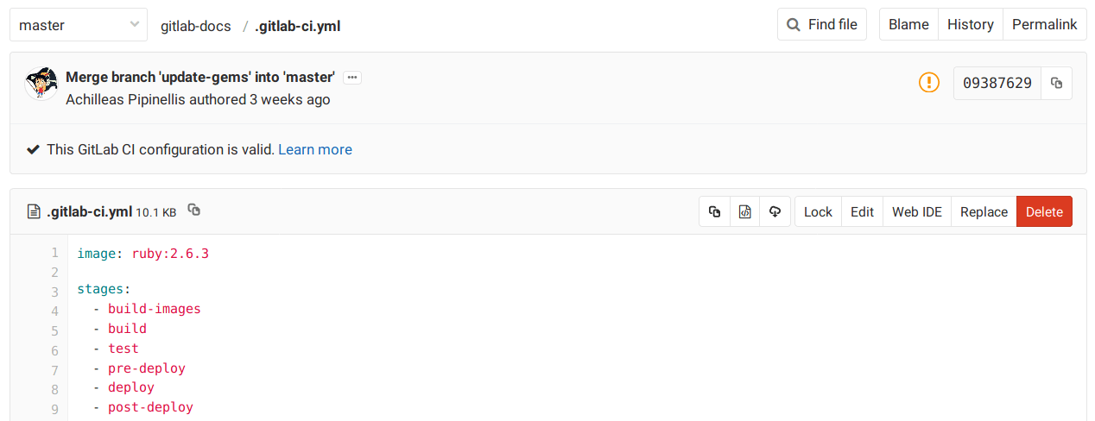
Task: Click the Permalink button
Action: coord(1044,25)
